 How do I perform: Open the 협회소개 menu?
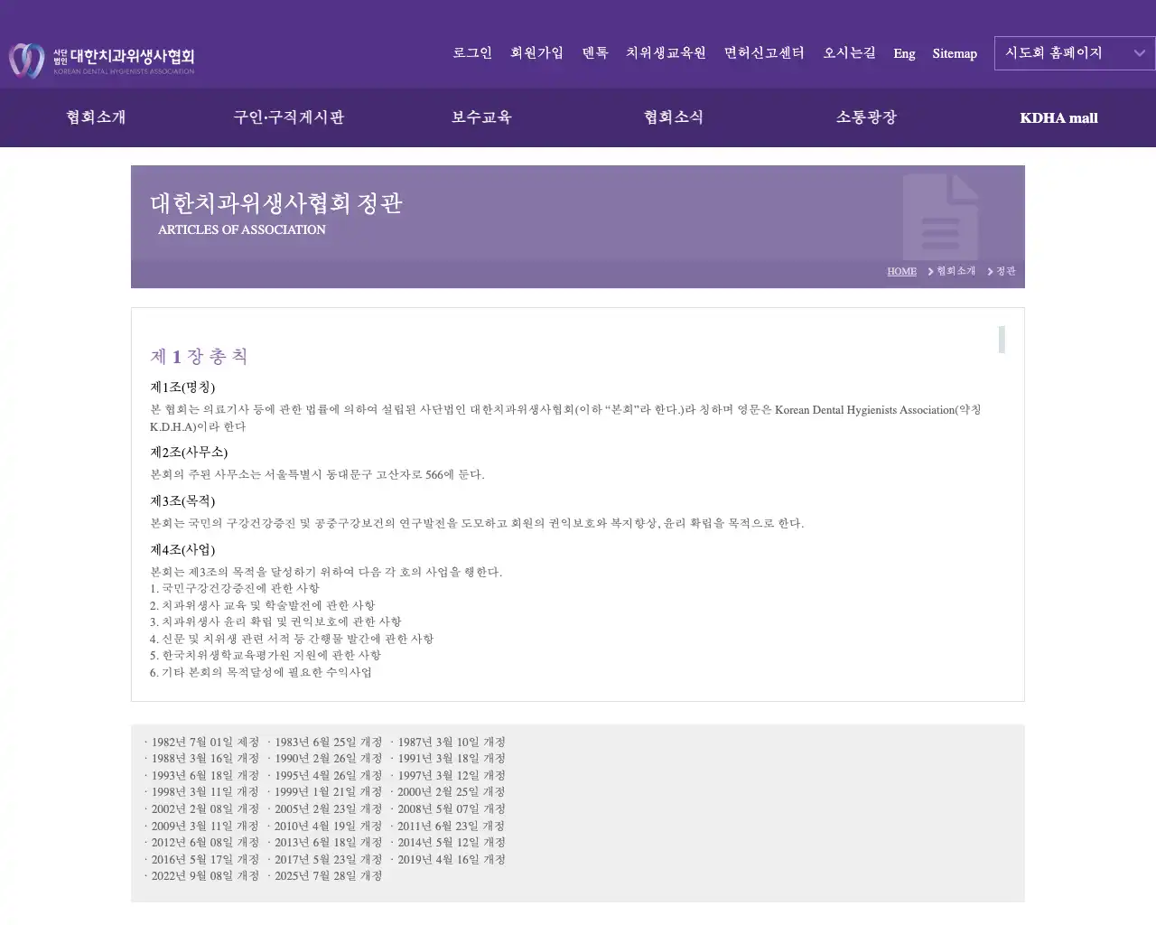(x=95, y=117)
